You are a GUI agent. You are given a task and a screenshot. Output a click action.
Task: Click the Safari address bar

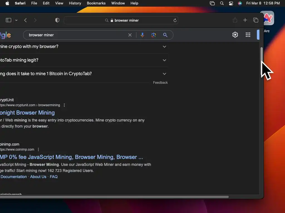tap(121, 20)
